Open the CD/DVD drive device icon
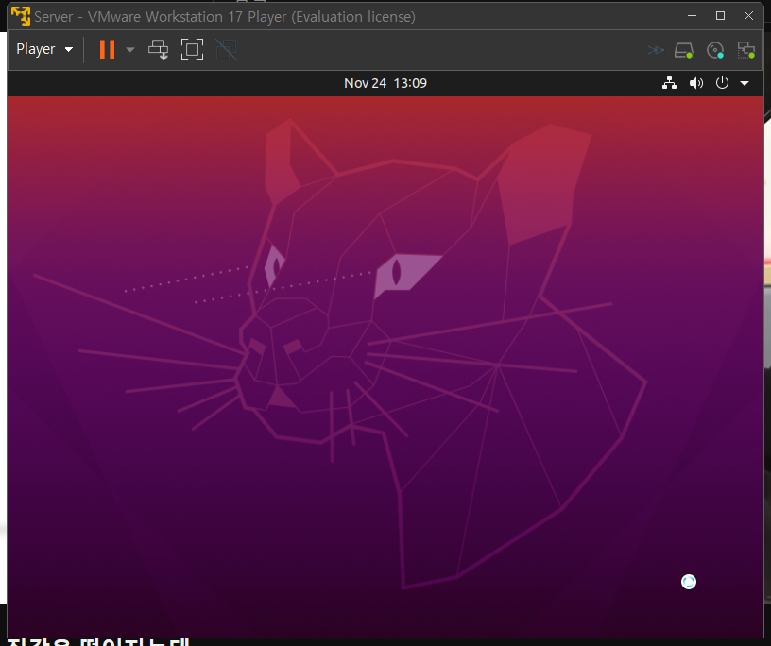The width and height of the screenshot is (771, 646). (715, 50)
